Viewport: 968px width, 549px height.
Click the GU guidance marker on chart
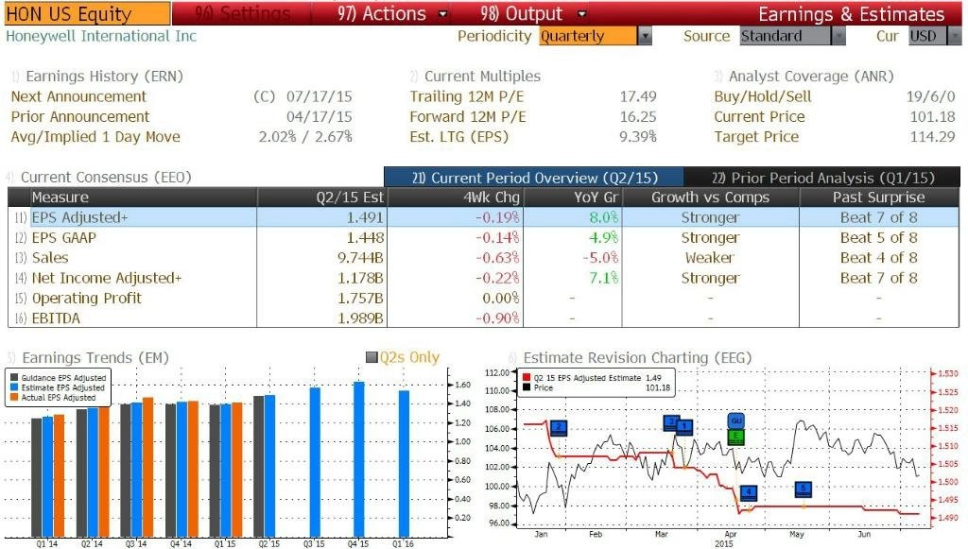tap(735, 420)
